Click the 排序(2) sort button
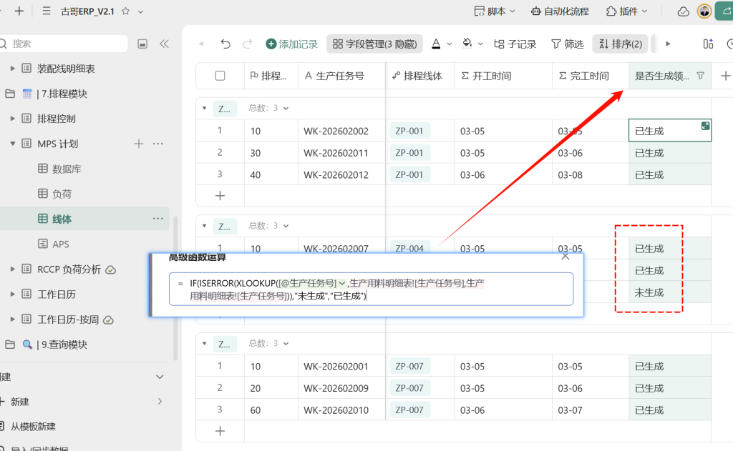 point(621,44)
